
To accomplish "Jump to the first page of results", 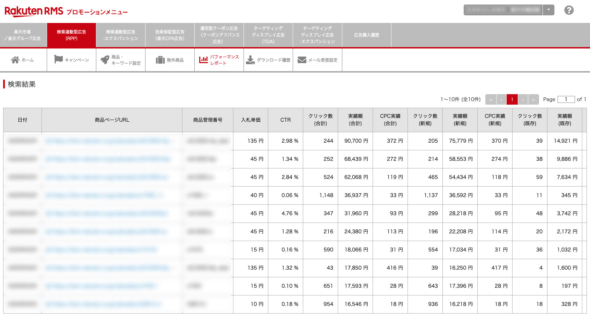I will tap(491, 99).
